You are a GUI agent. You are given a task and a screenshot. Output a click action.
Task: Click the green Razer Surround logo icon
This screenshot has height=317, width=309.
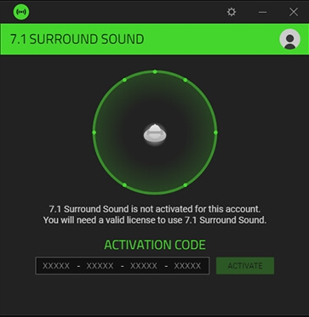point(21,12)
